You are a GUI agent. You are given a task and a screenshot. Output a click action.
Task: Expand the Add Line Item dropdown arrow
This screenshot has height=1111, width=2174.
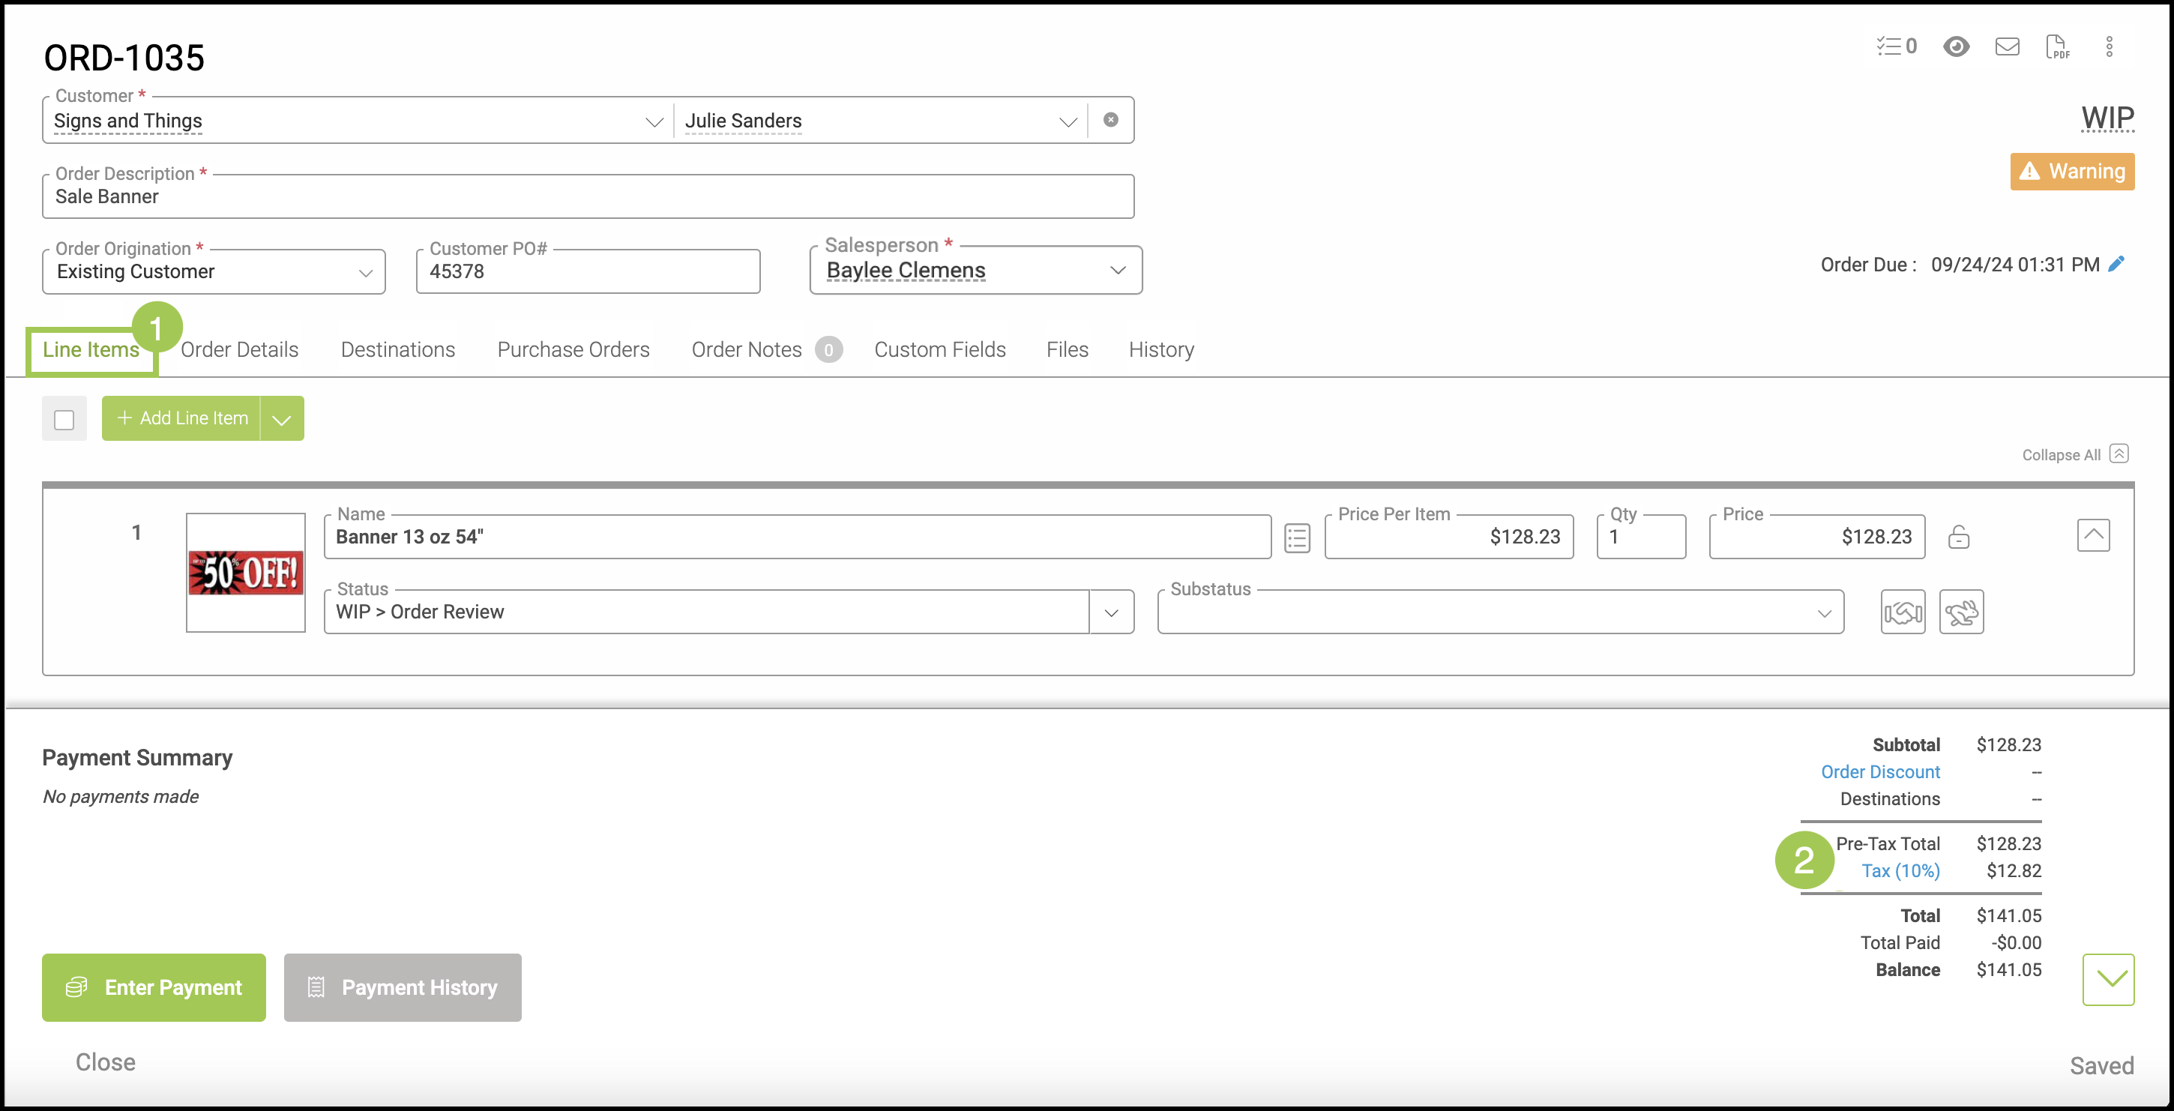[x=282, y=420]
